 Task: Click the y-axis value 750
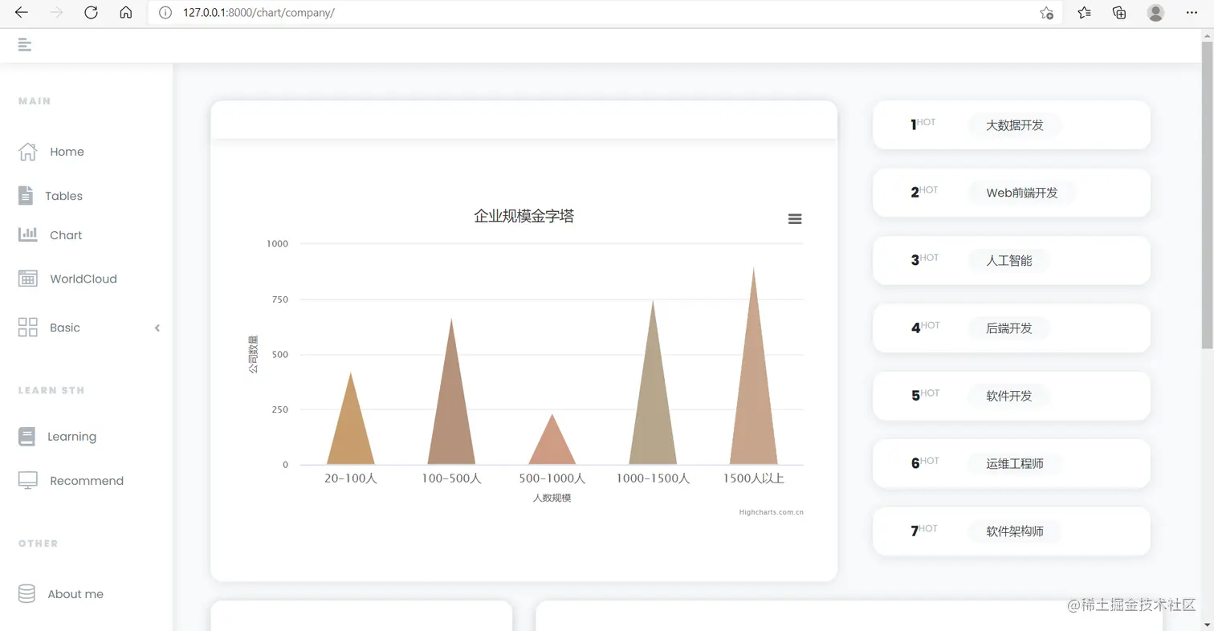[x=279, y=299]
